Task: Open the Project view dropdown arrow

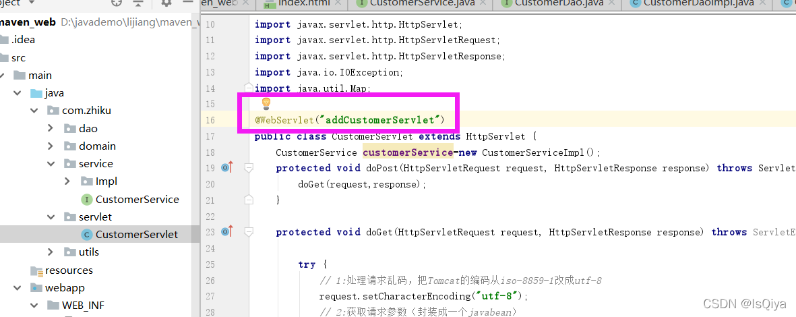Action: [32, 3]
